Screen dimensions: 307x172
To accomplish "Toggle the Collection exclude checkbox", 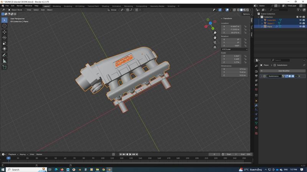I will pyautogui.click(x=297, y=17).
